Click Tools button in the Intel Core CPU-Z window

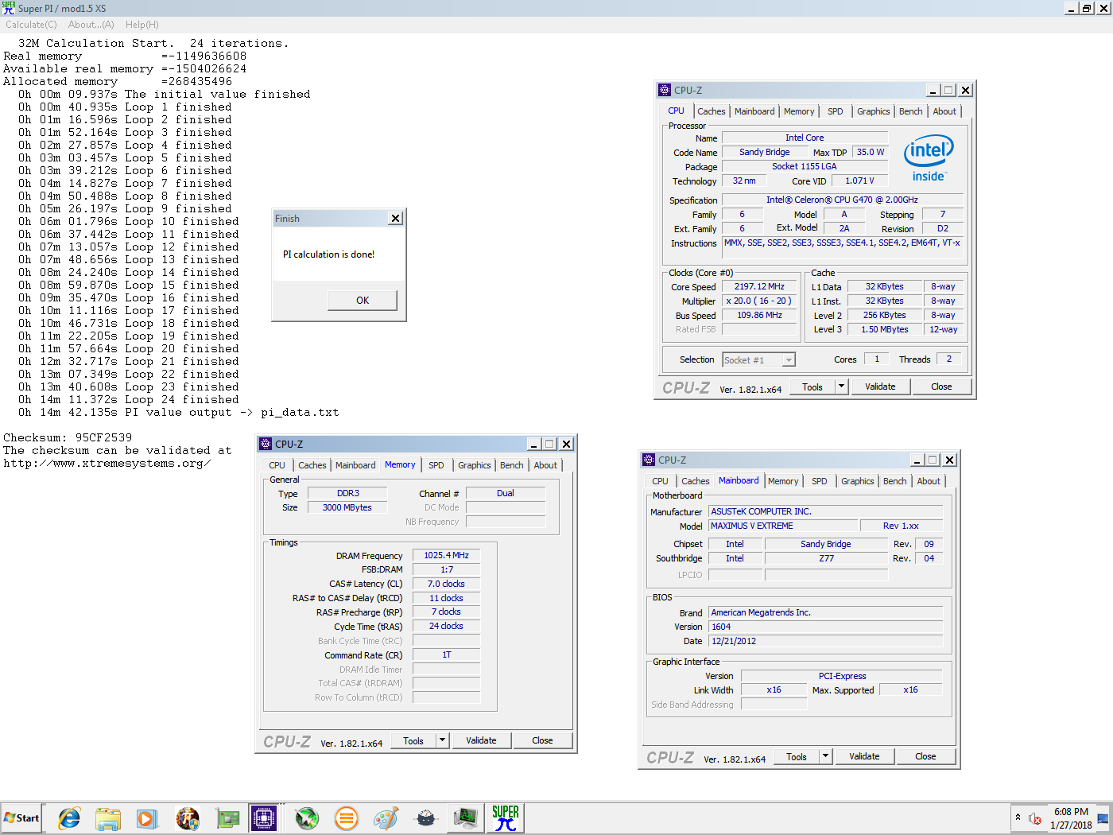click(812, 386)
